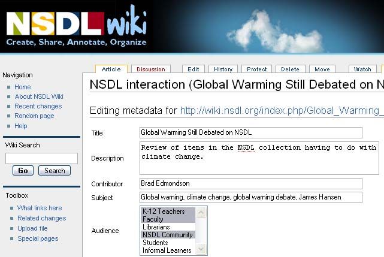This screenshot has height=257, width=384.
Task: Select the Protect tab
Action: pyautogui.click(x=256, y=69)
